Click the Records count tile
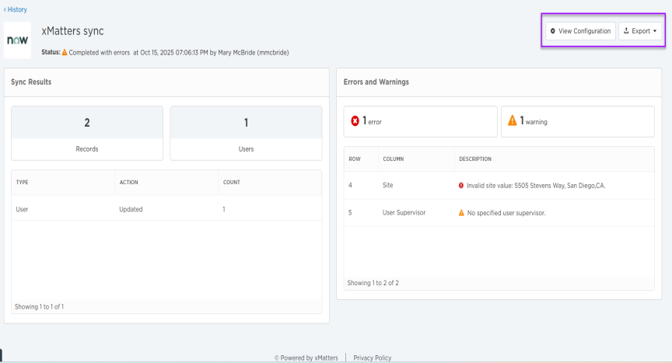672x363 pixels. click(87, 133)
